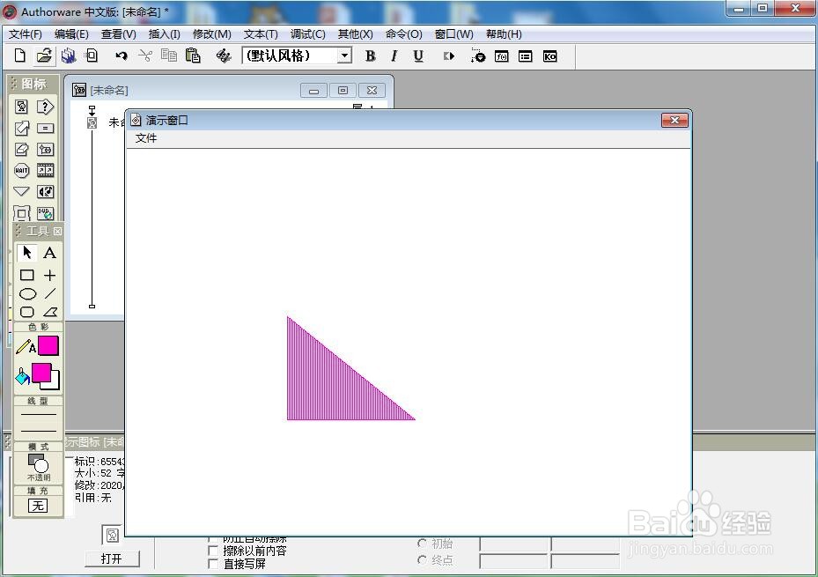This screenshot has width=818, height=577.
Task: Open the default text style dropdown
Action: (x=344, y=55)
